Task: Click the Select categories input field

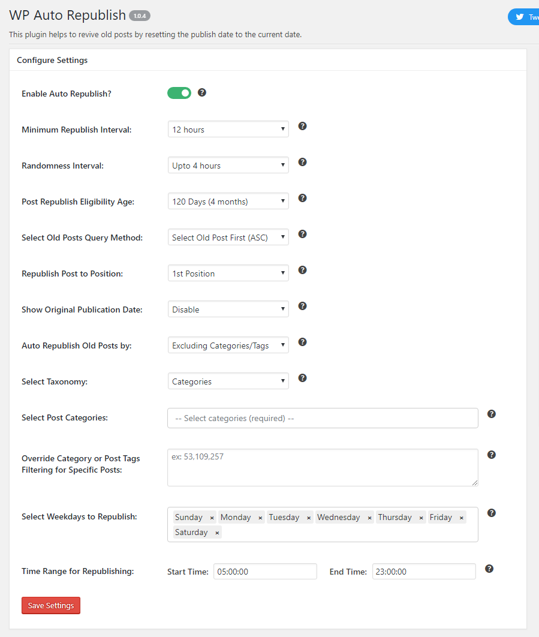Action: click(323, 418)
